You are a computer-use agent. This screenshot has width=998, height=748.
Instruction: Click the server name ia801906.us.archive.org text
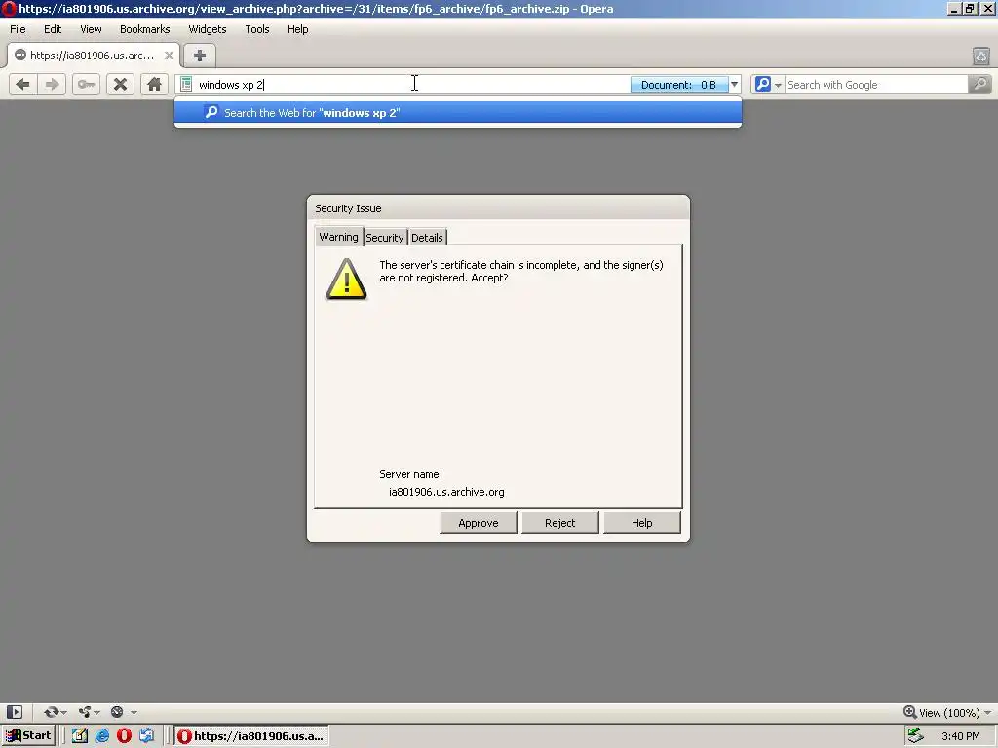pos(446,492)
